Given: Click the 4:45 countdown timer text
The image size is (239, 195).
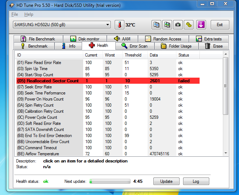Looking at the screenshot, I should click(138, 181).
